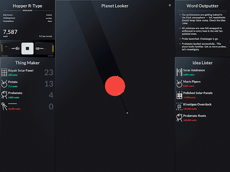Click the Potato count 13

pos(49,84)
